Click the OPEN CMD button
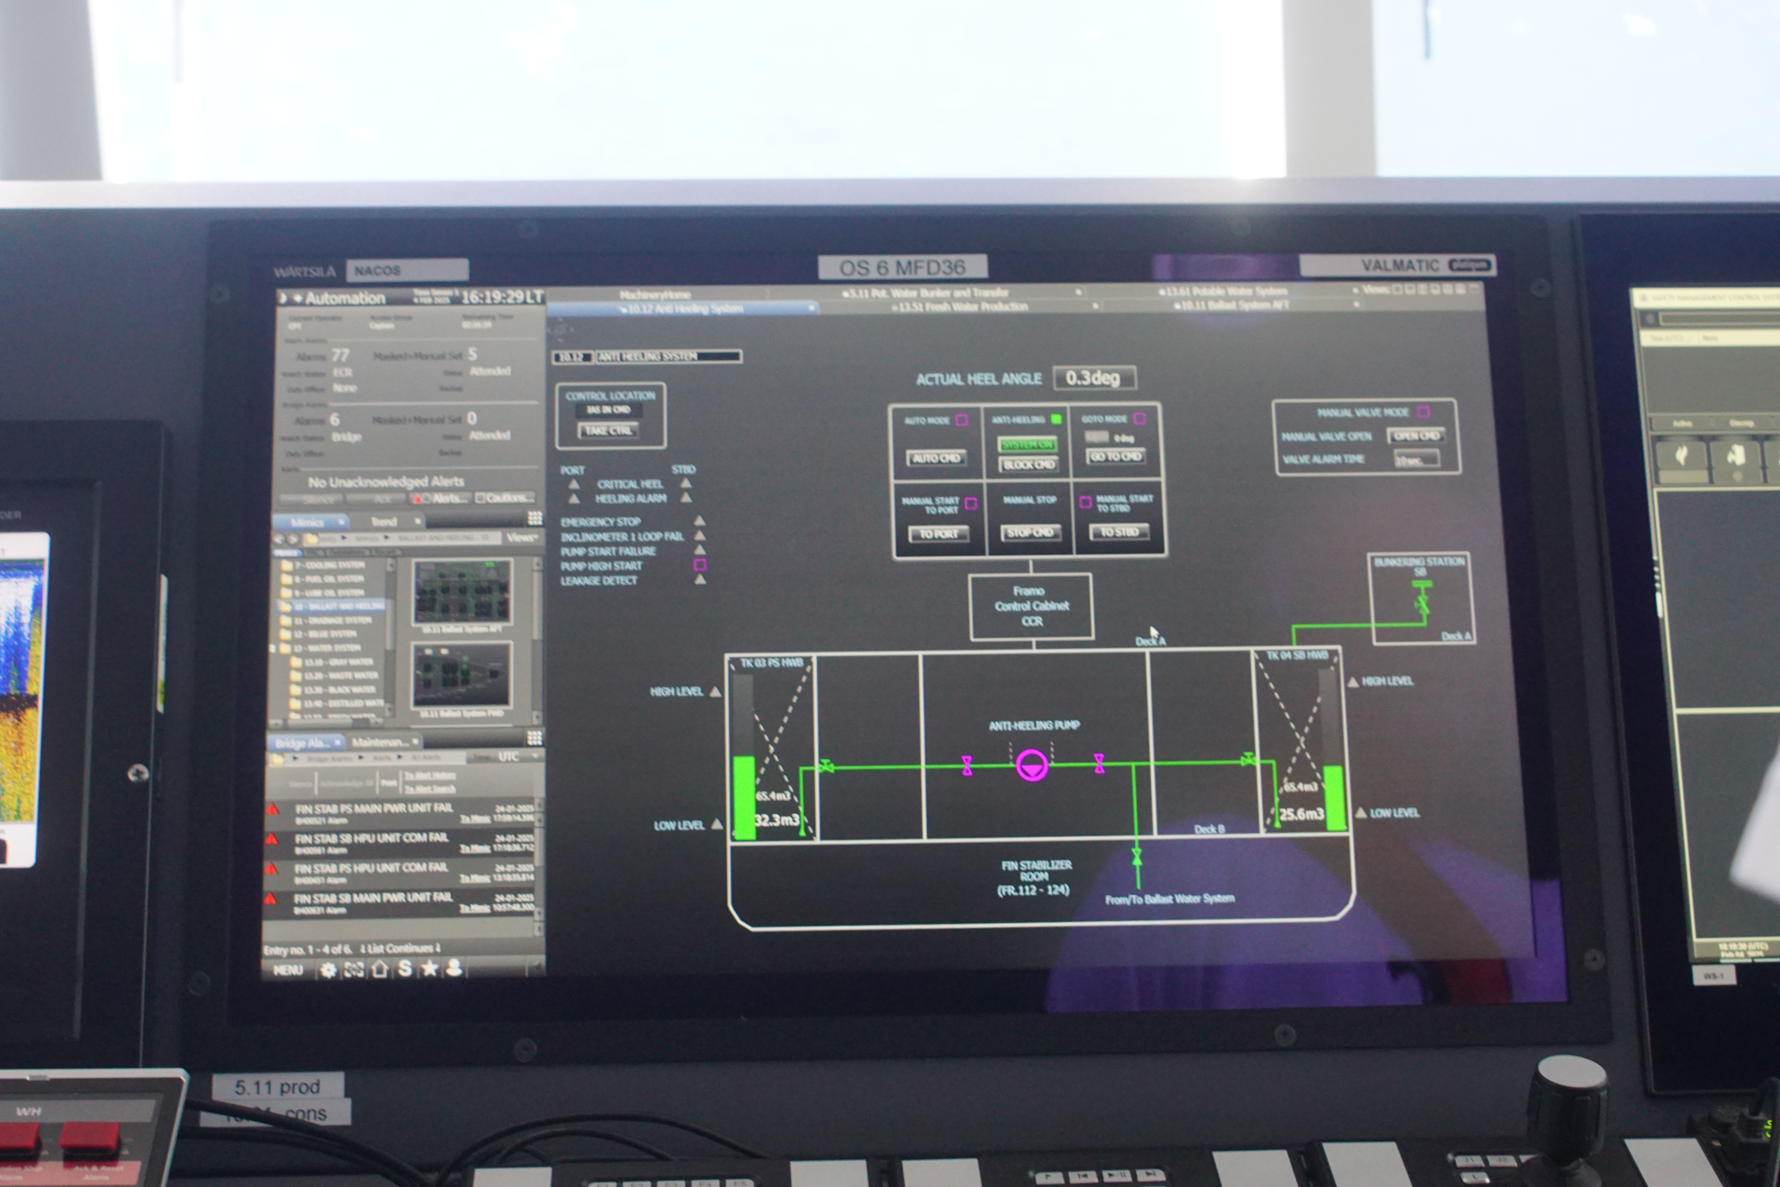The height and width of the screenshot is (1187, 1780). 1416,435
